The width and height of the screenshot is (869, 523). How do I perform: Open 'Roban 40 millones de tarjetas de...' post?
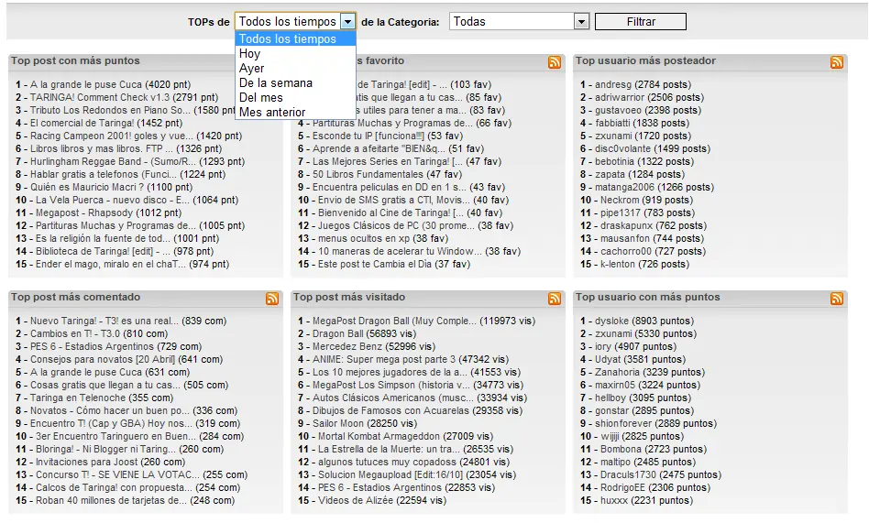coord(112,500)
